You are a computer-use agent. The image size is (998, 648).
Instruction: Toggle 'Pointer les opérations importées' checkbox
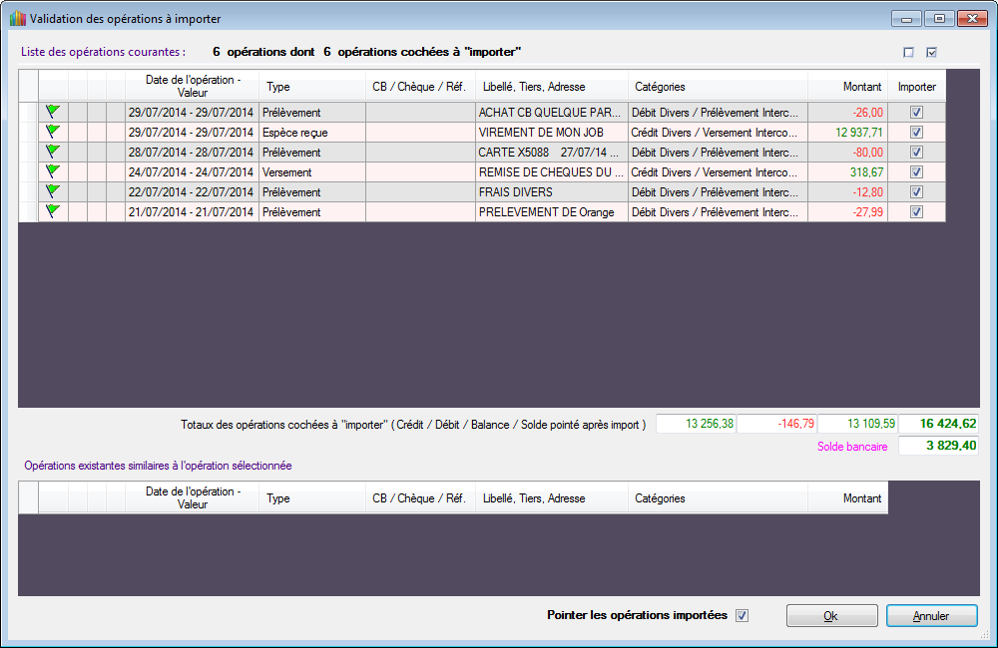click(x=742, y=615)
